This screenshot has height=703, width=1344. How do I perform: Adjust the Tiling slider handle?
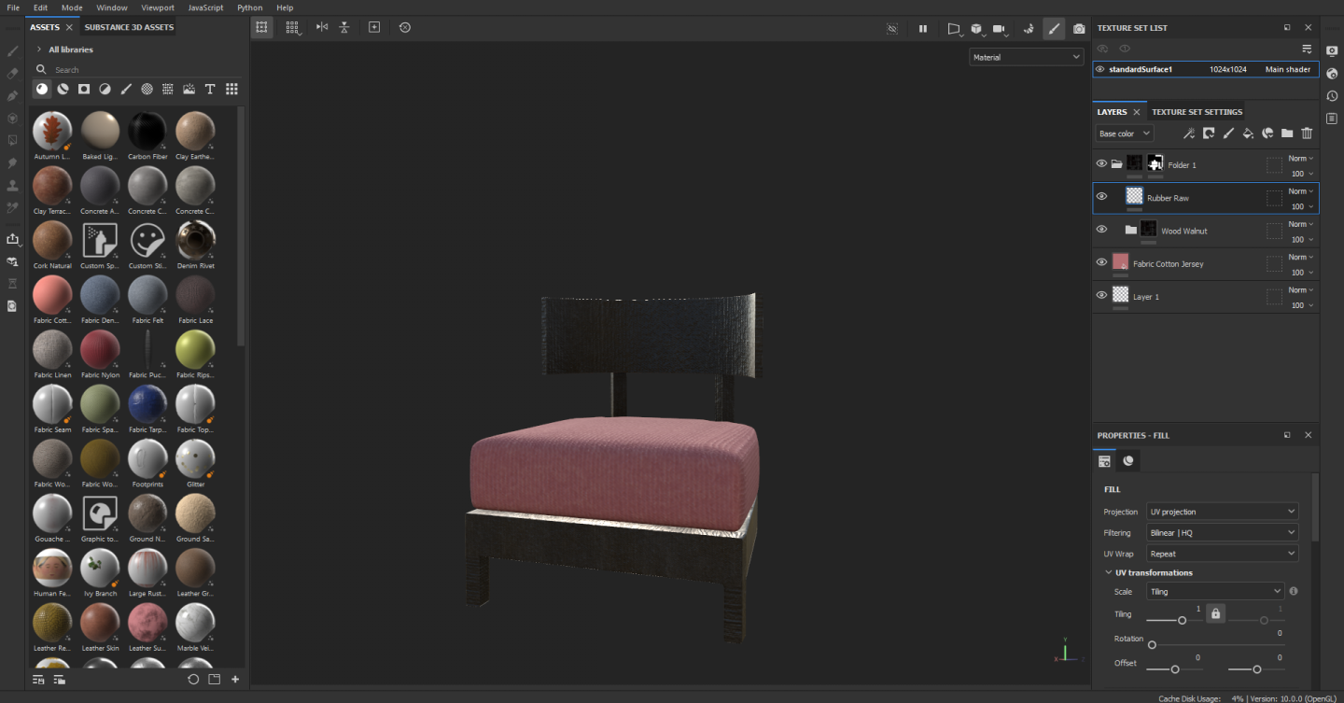(x=1182, y=620)
